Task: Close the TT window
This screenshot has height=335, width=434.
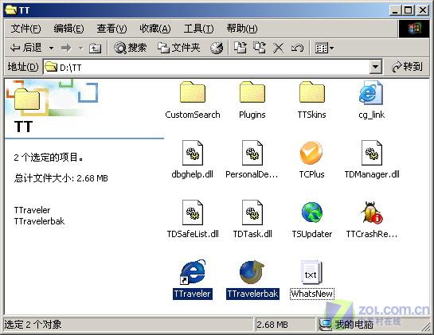Action: (423, 10)
